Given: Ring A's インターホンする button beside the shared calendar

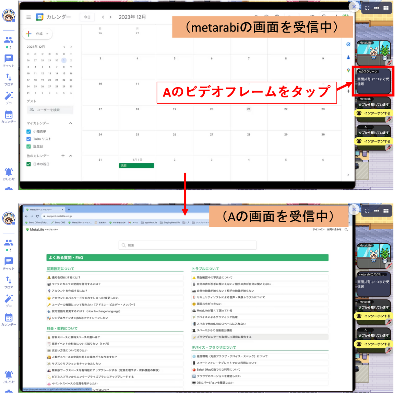Looking at the screenshot, I should click(374, 141).
